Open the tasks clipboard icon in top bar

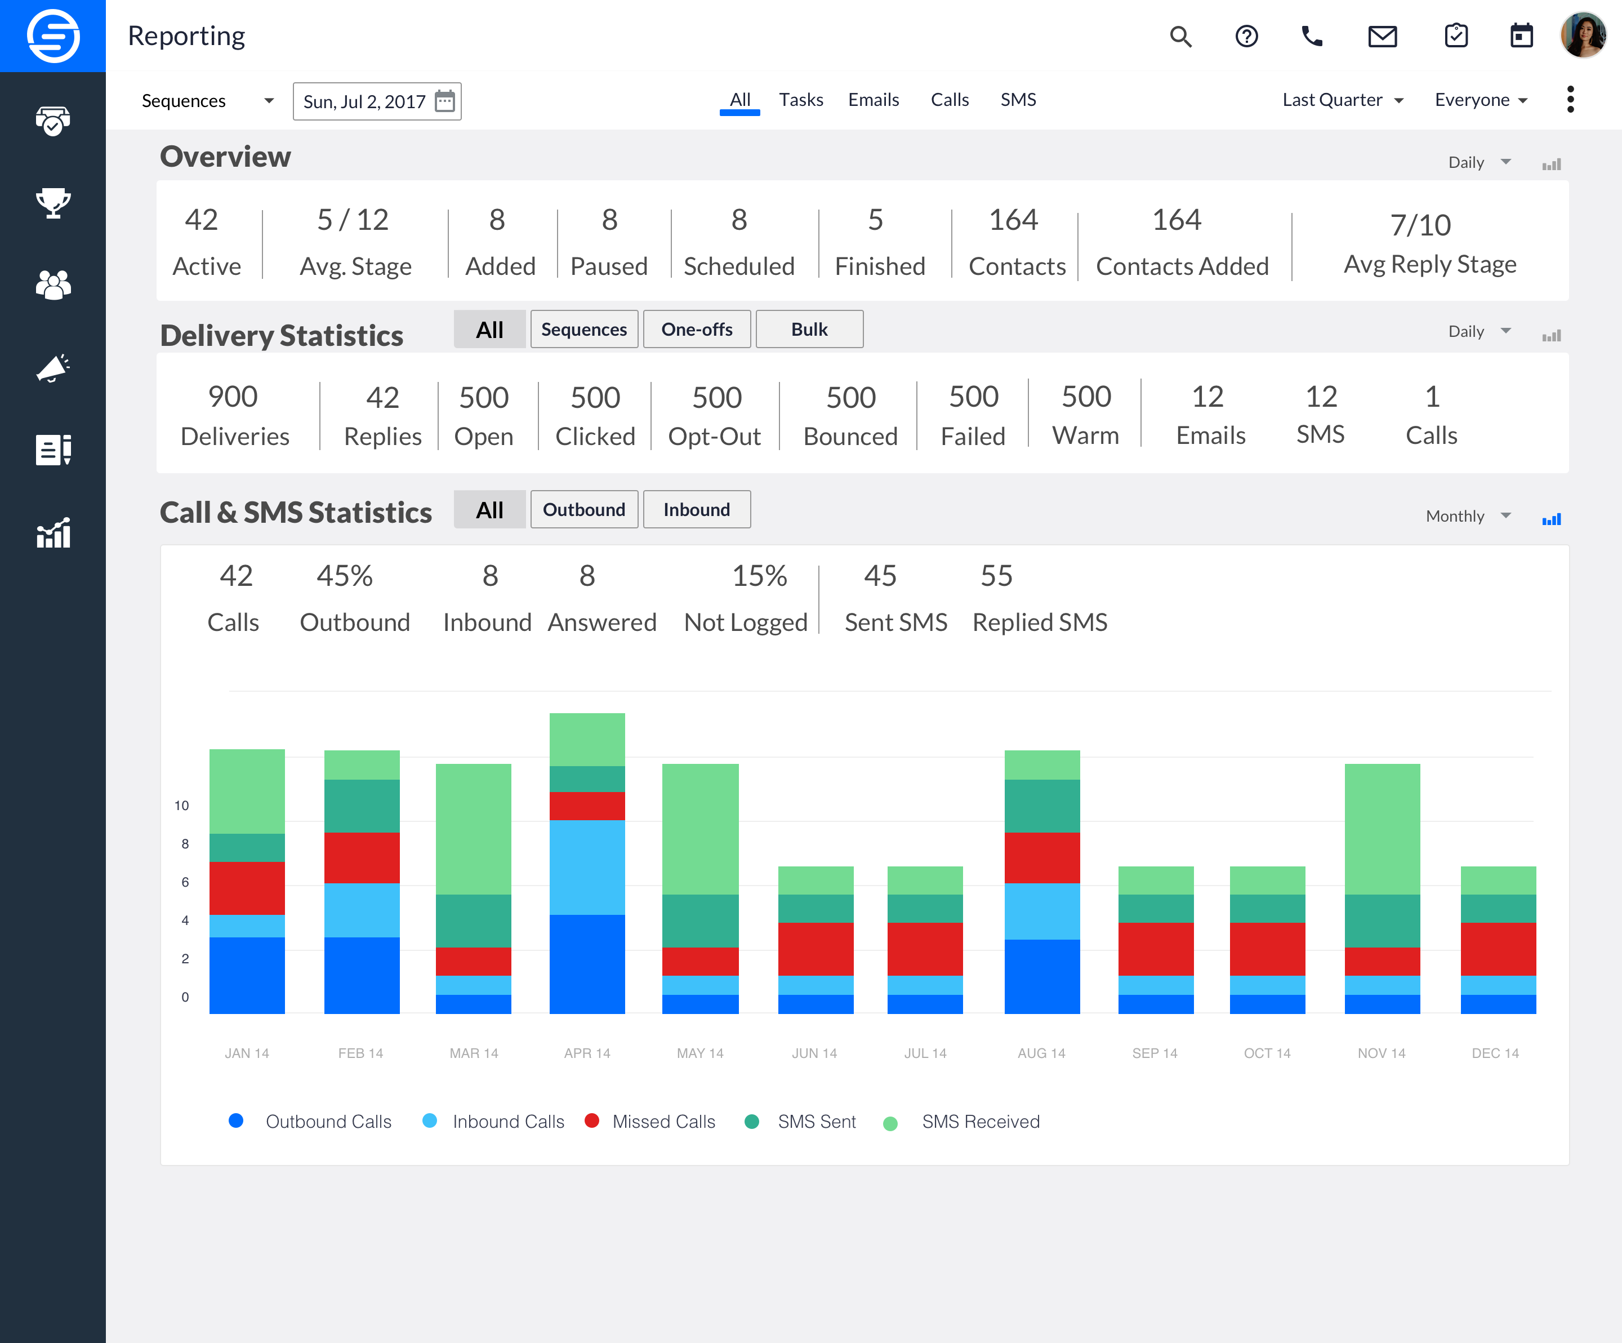[x=1455, y=36]
